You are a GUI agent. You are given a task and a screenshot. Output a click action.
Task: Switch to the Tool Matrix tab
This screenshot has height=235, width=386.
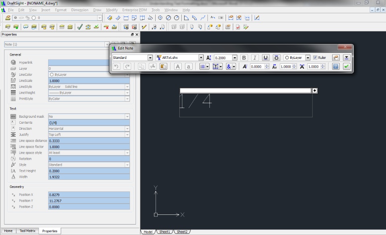pyautogui.click(x=27, y=231)
